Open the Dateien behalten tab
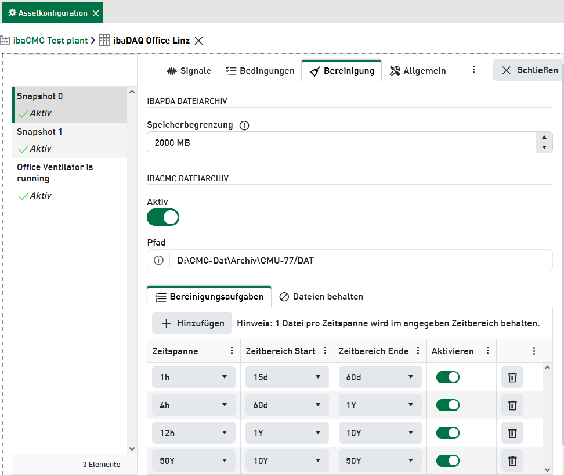The width and height of the screenshot is (564, 475). tap(321, 297)
